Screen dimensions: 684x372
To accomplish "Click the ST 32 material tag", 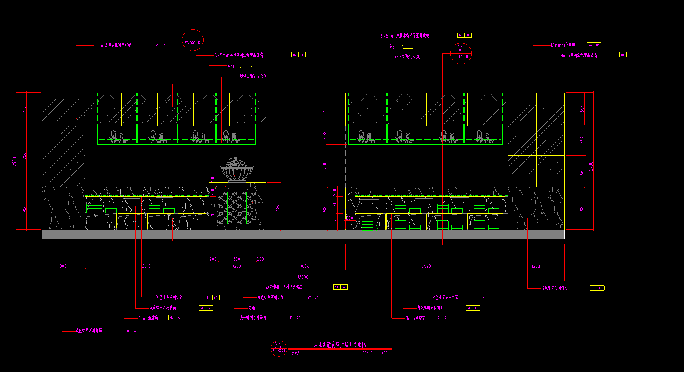I will tap(340, 287).
